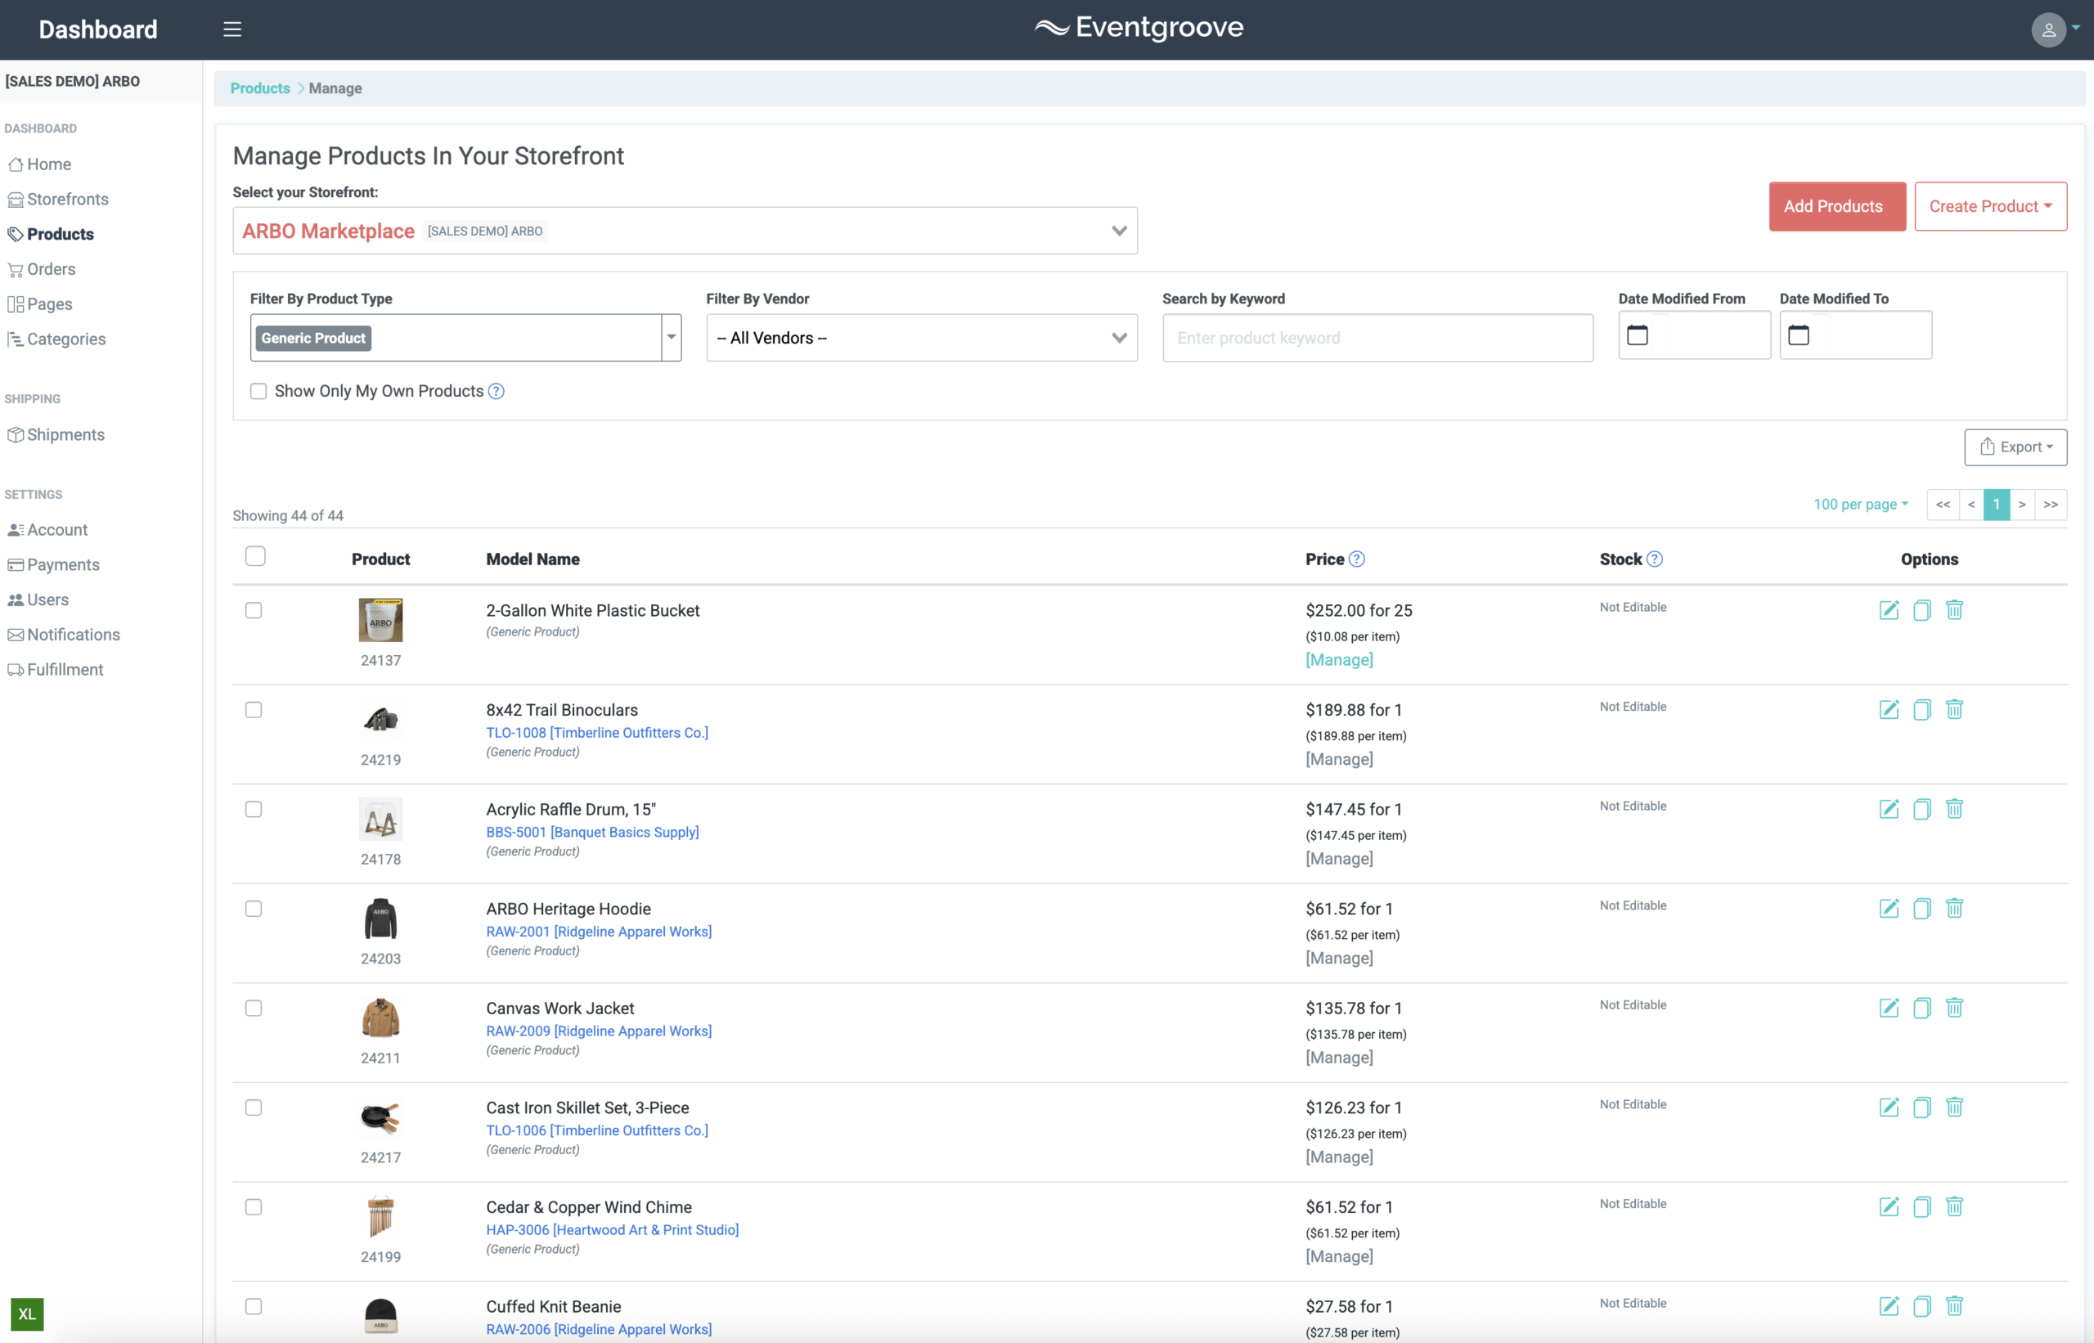Viewport: 2094px width, 1343px height.
Task: Go to the last page of results
Action: [x=2051, y=504]
